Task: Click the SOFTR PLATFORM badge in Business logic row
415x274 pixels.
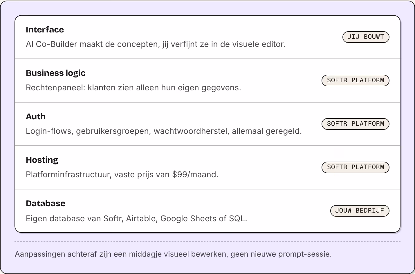Action: (x=355, y=81)
